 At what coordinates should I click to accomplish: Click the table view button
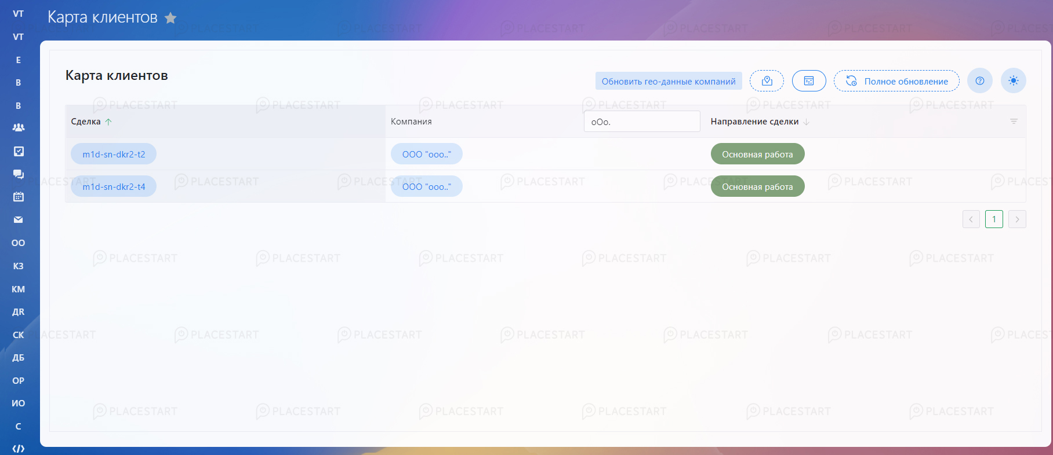click(809, 81)
